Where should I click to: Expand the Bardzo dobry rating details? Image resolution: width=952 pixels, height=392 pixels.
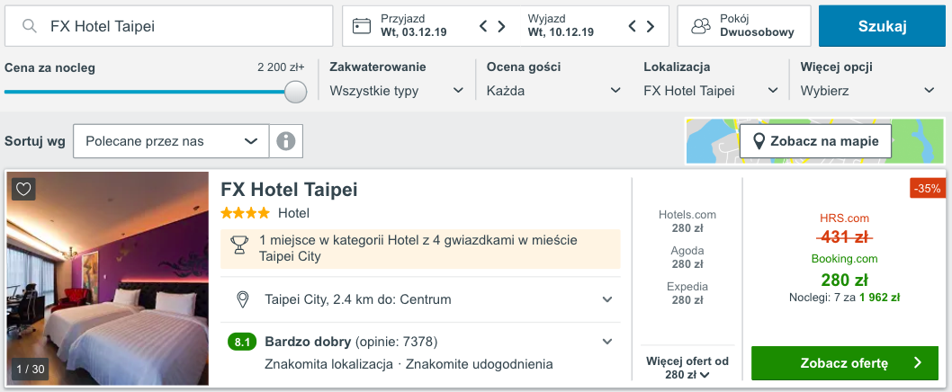pyautogui.click(x=607, y=342)
